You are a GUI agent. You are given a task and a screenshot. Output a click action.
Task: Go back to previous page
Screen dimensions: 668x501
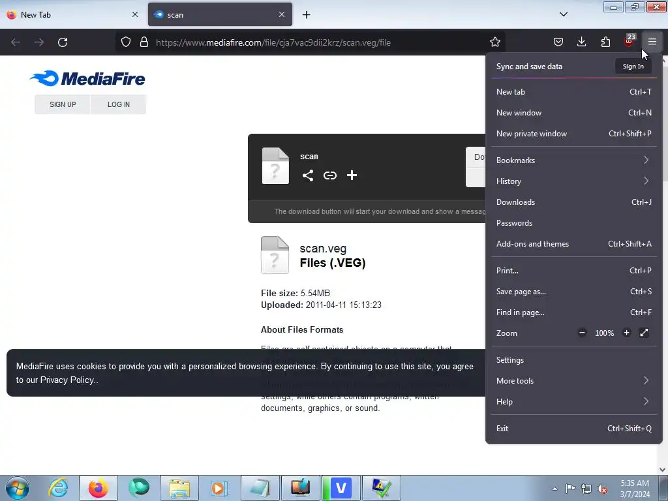[16, 42]
